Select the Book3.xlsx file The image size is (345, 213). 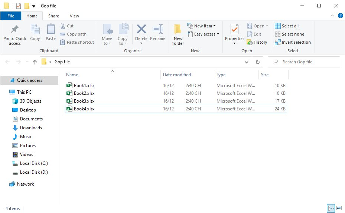(176, 101)
